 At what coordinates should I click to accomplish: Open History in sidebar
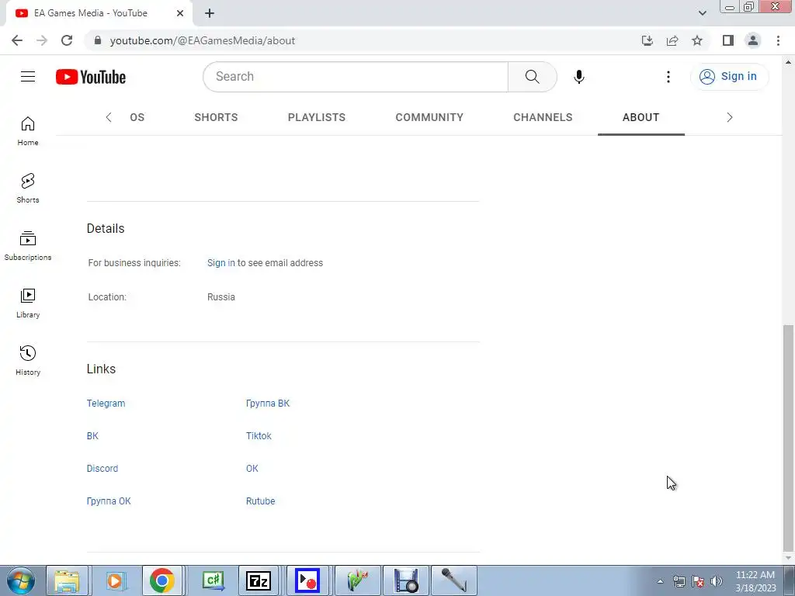[28, 360]
